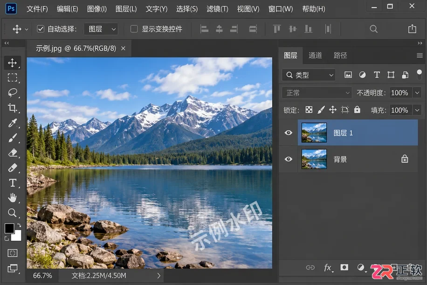Select the Rectangular Marquee tool
The width and height of the screenshot is (427, 285).
coord(12,78)
